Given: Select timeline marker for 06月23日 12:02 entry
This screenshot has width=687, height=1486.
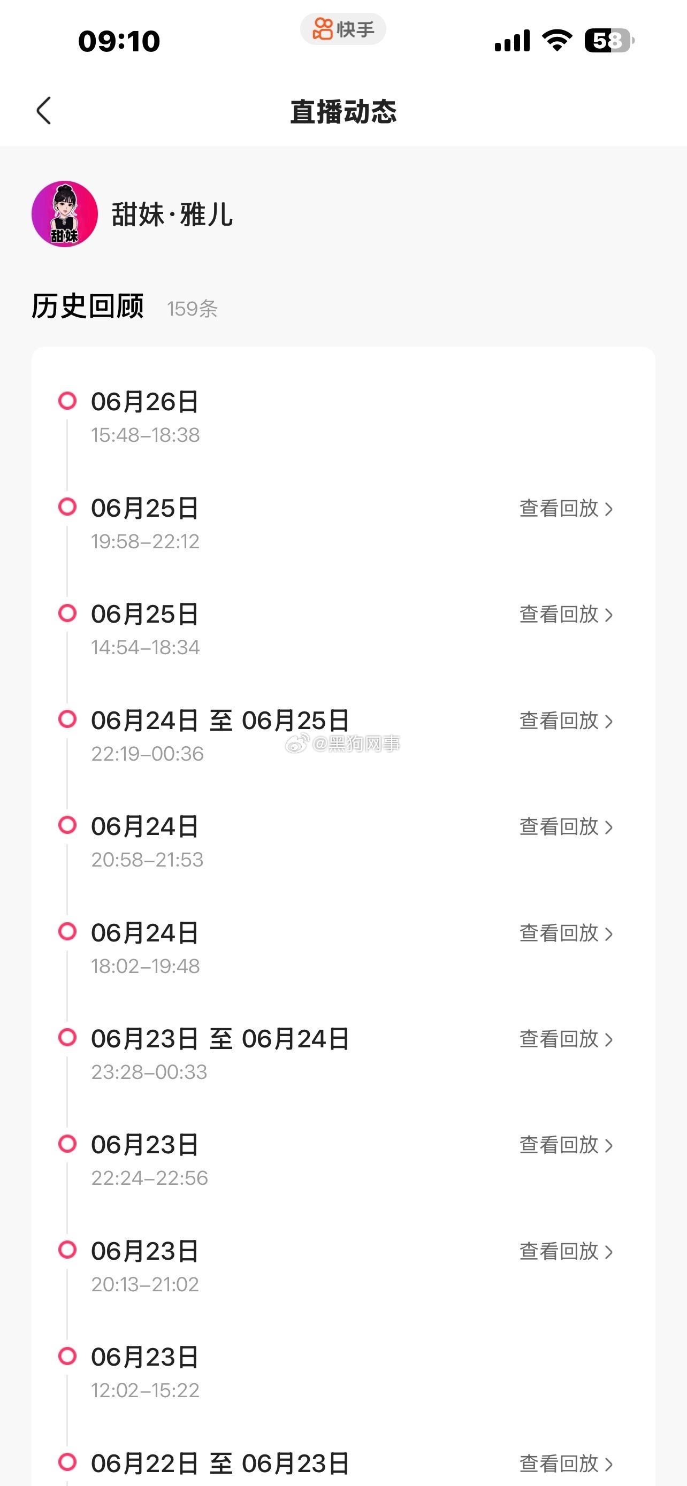Looking at the screenshot, I should 67,1356.
